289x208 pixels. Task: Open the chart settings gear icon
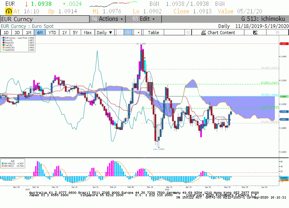[x=277, y=33]
